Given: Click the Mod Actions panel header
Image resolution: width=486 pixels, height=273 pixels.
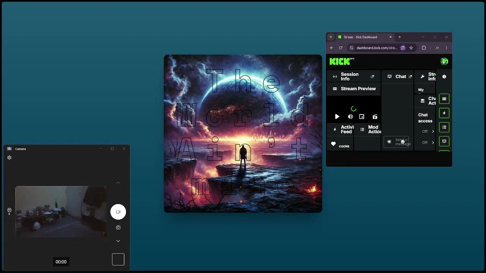Looking at the screenshot, I should tap(368, 129).
